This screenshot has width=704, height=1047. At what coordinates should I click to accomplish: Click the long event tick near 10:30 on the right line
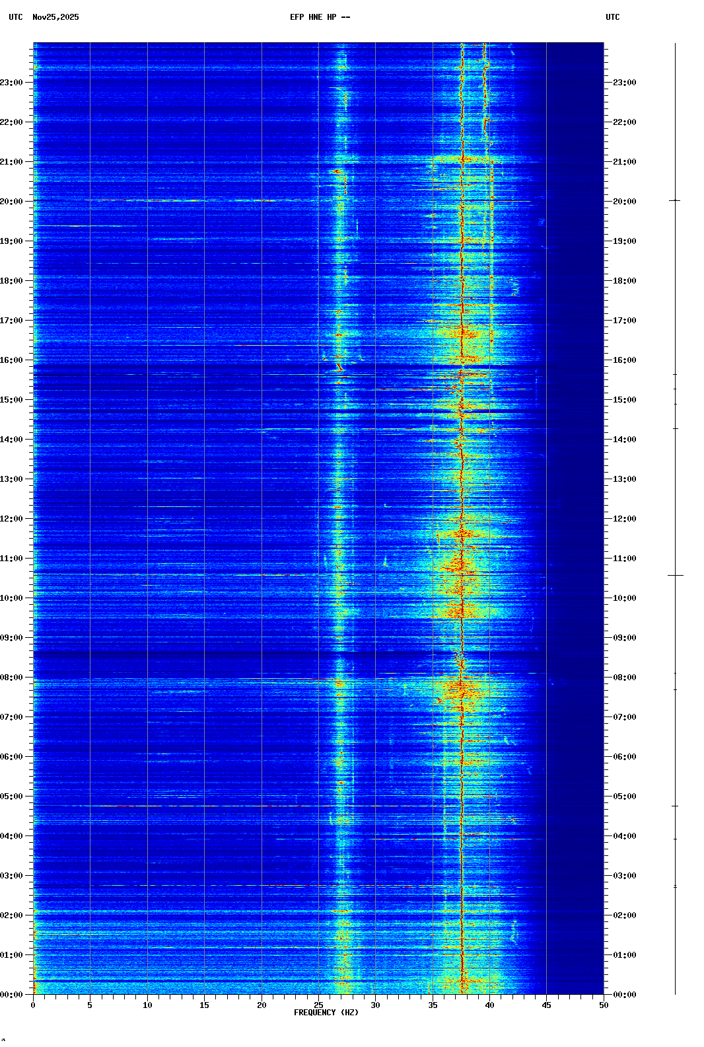tap(675, 576)
